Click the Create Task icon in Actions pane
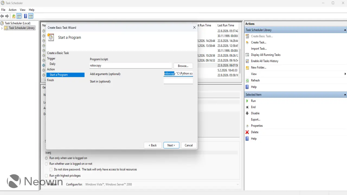Image resolution: width=347 pixels, height=195 pixels. (247, 43)
